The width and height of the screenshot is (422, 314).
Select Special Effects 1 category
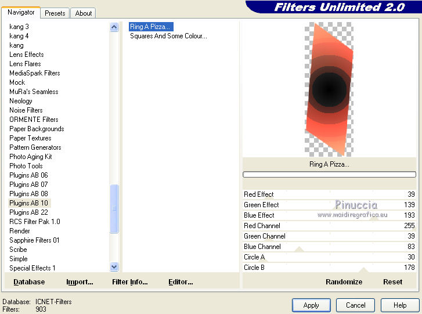tap(33, 268)
